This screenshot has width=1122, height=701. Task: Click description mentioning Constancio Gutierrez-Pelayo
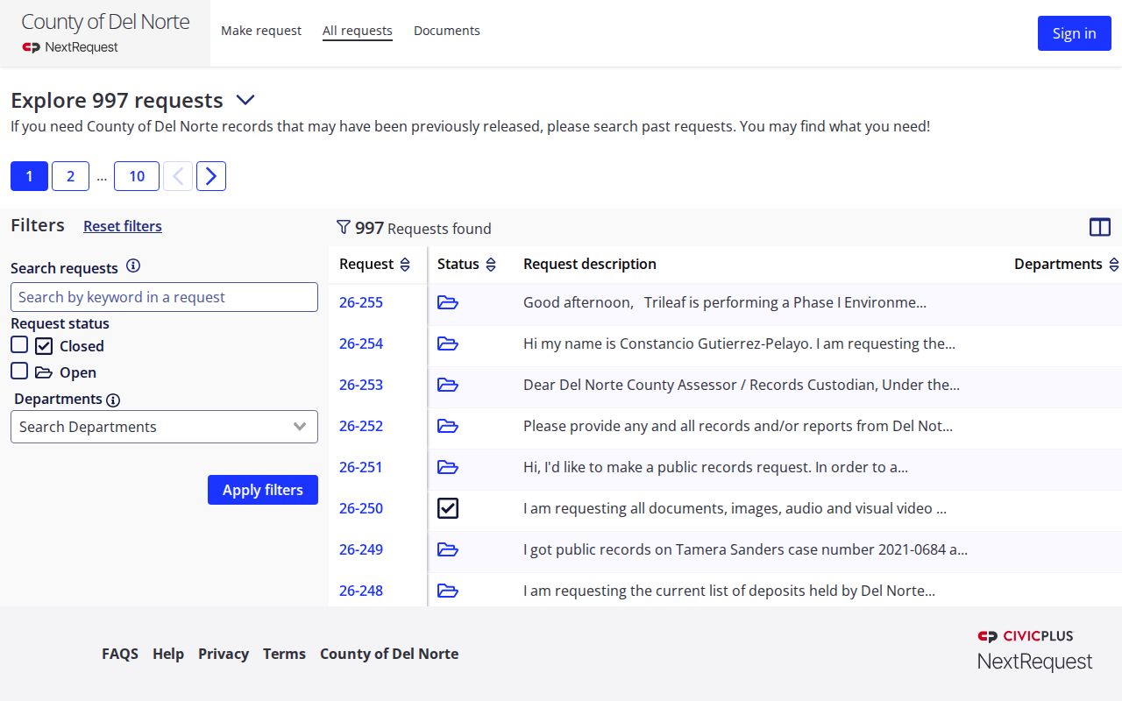pyautogui.click(x=739, y=343)
